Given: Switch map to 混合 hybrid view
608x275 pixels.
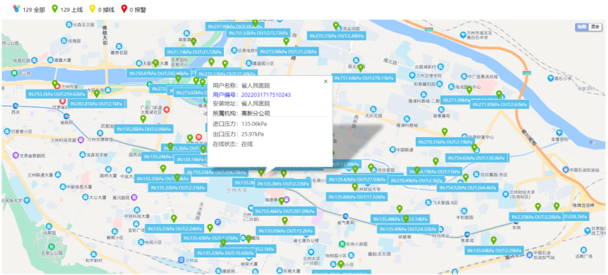Looking at the screenshot, I should (x=594, y=27).
